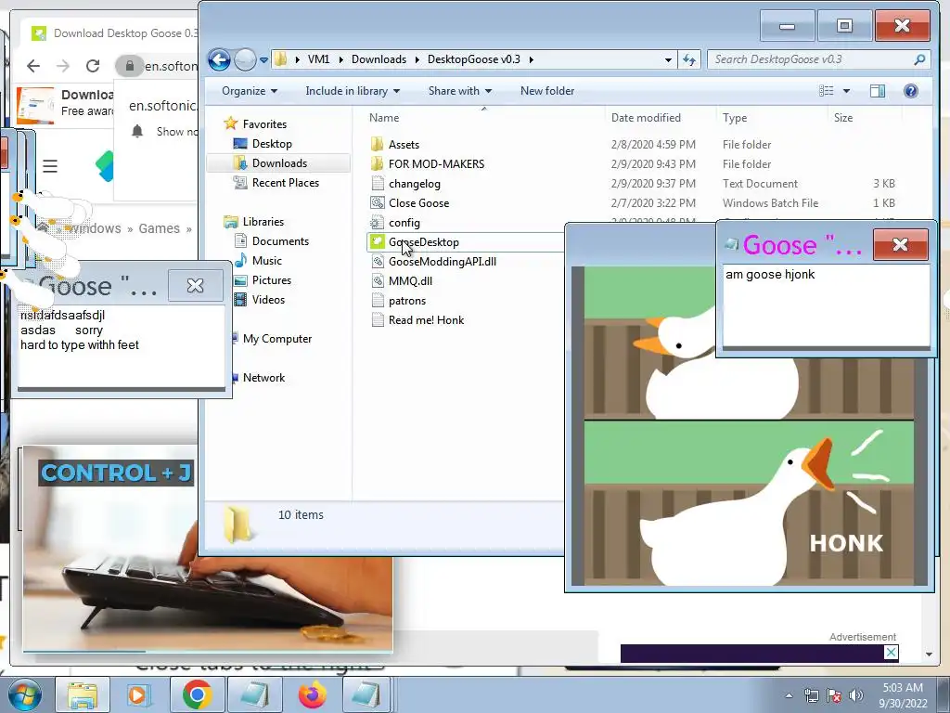Close the advertisement with the X icon

pos(891,653)
